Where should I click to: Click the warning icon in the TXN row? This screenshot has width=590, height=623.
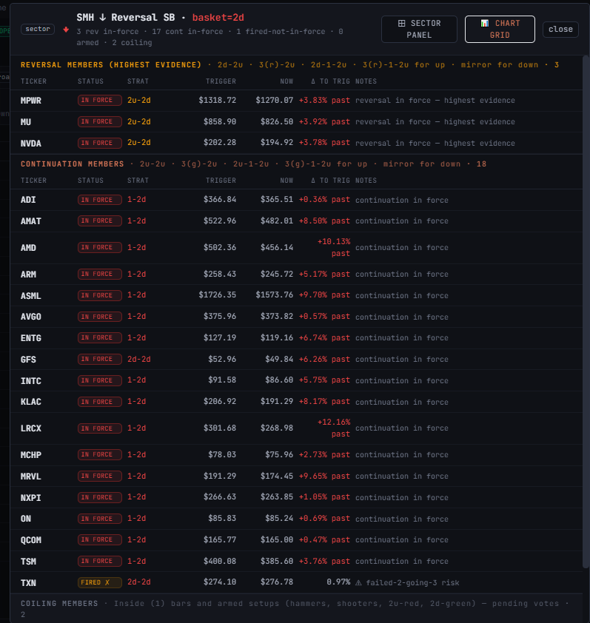358,583
